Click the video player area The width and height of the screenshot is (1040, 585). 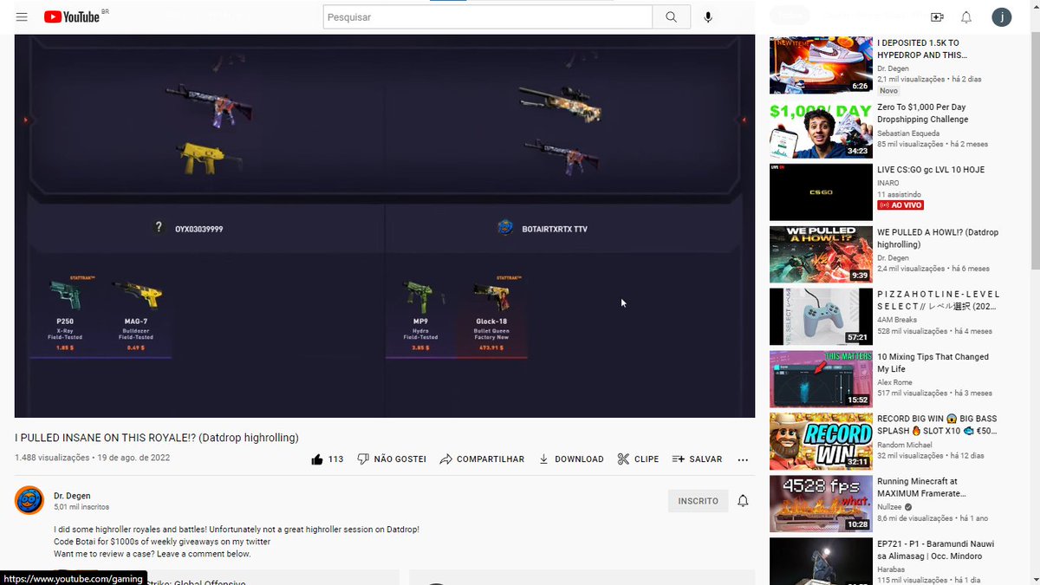(x=385, y=226)
